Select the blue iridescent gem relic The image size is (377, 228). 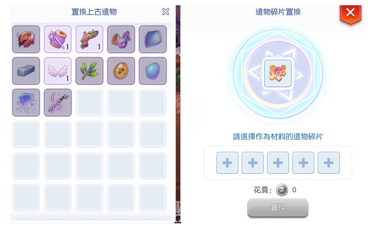pos(153,71)
